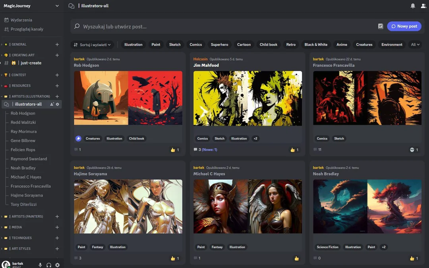Open Gene Bilbrew thread in sidebar
The height and width of the screenshot is (268, 429).
point(23,141)
